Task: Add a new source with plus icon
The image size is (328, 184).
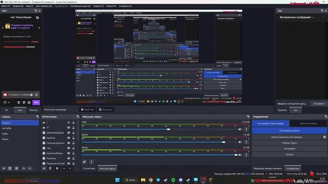Action: (44, 168)
